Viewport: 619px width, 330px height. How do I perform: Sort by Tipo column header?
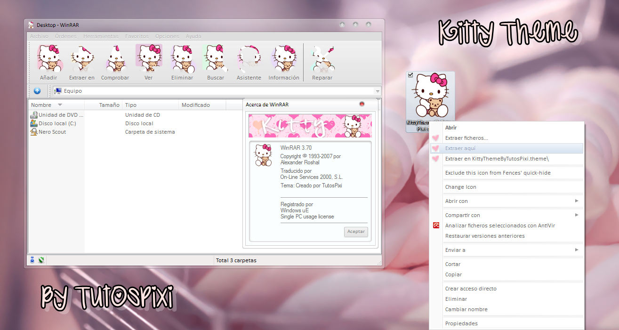pos(151,105)
